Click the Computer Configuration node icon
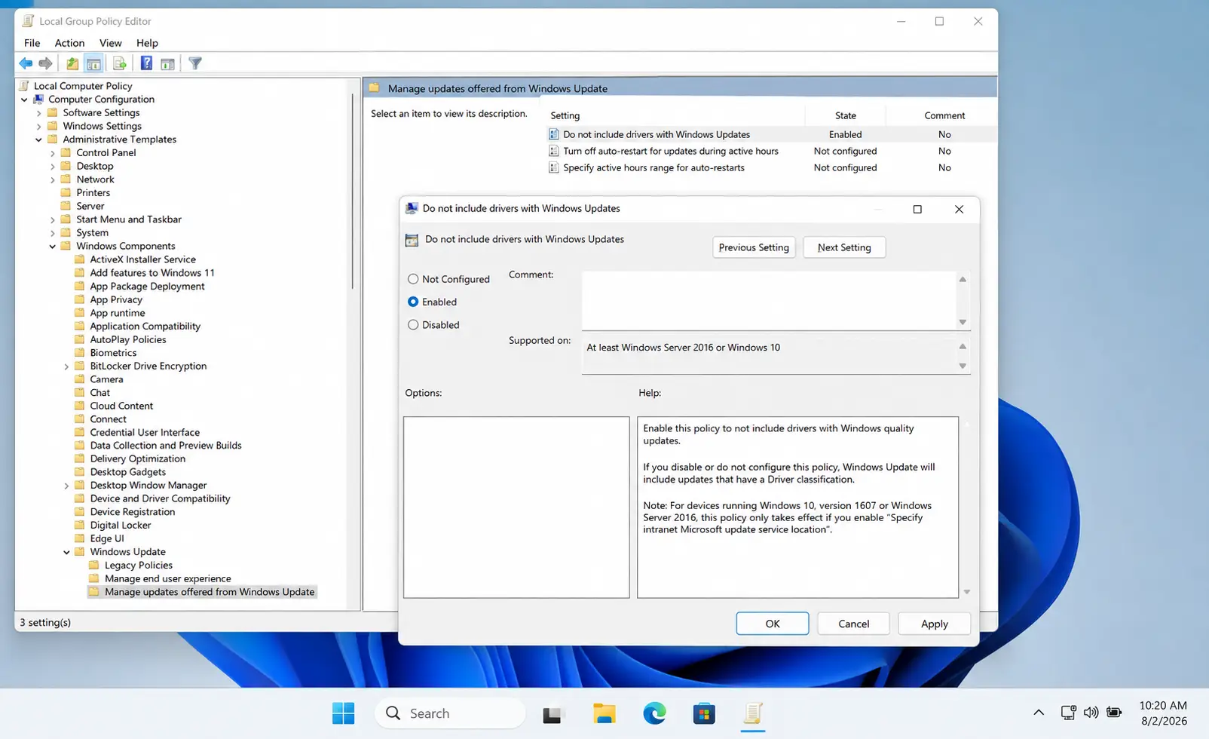This screenshot has width=1209, height=739. coord(38,100)
